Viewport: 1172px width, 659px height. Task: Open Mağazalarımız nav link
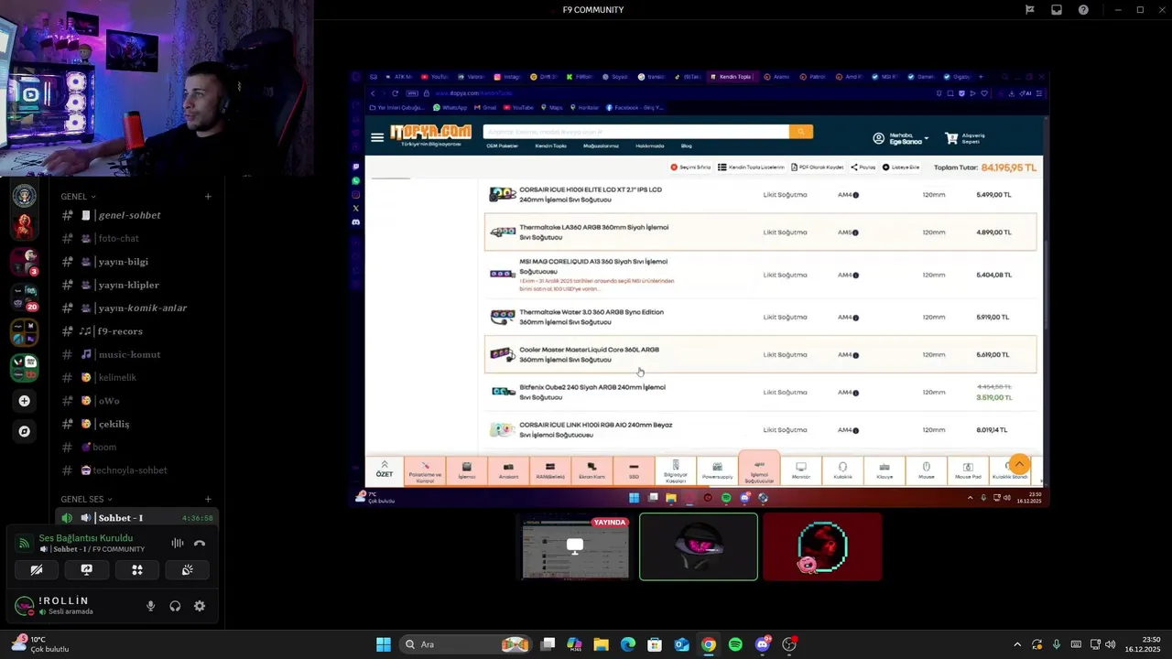click(x=601, y=146)
